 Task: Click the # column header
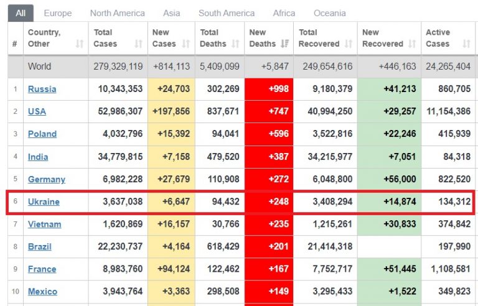15,44
